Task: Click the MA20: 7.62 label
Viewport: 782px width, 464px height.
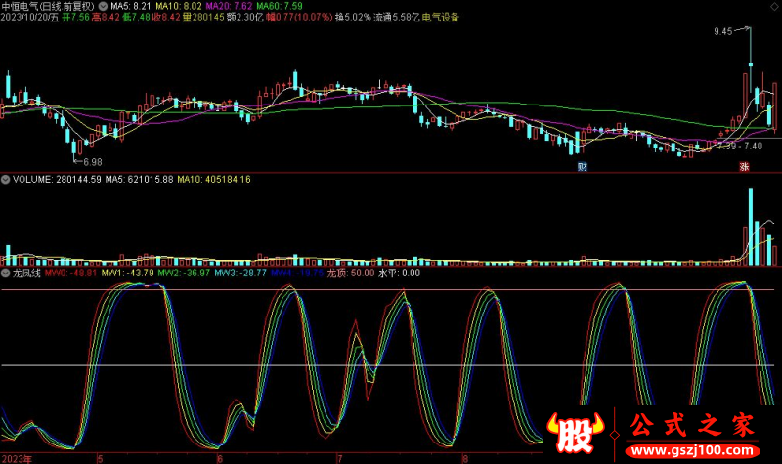Action: point(229,6)
